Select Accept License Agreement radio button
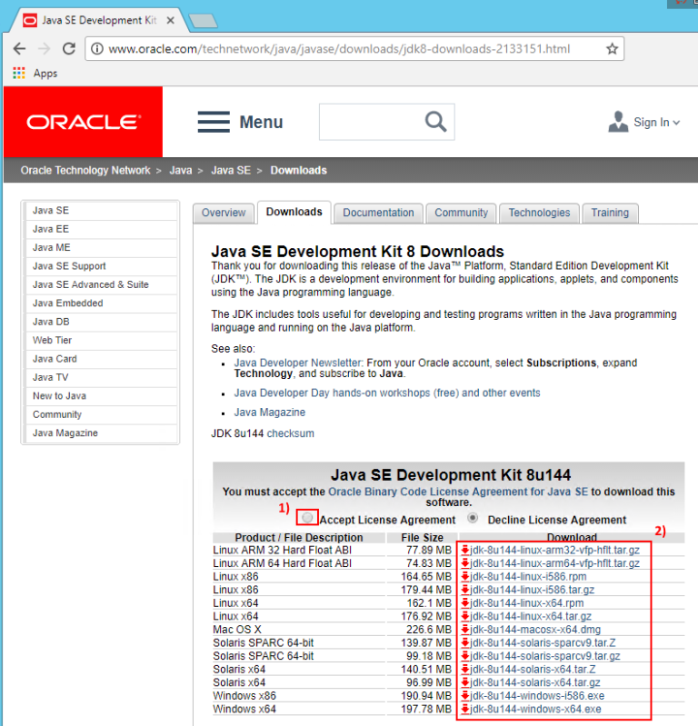698x726 pixels. [308, 518]
